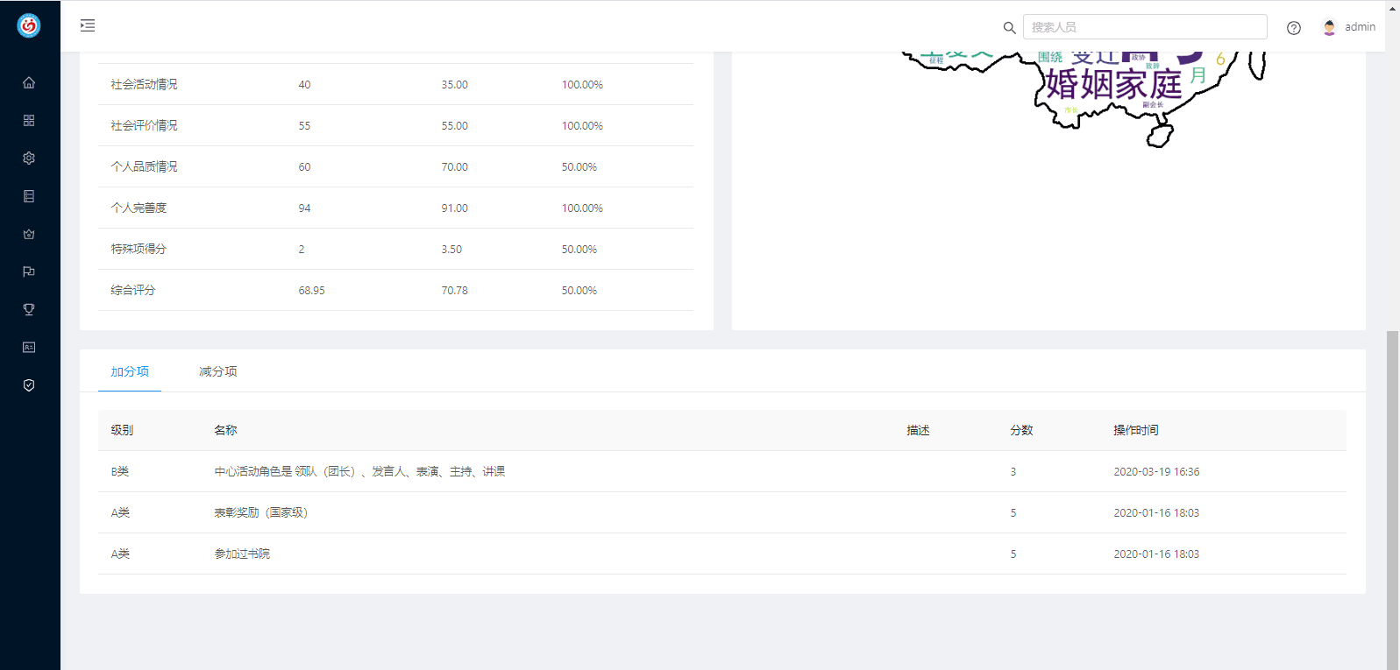Collapse the sidebar with the menu toggle
The width and height of the screenshot is (1400, 670).
click(88, 25)
